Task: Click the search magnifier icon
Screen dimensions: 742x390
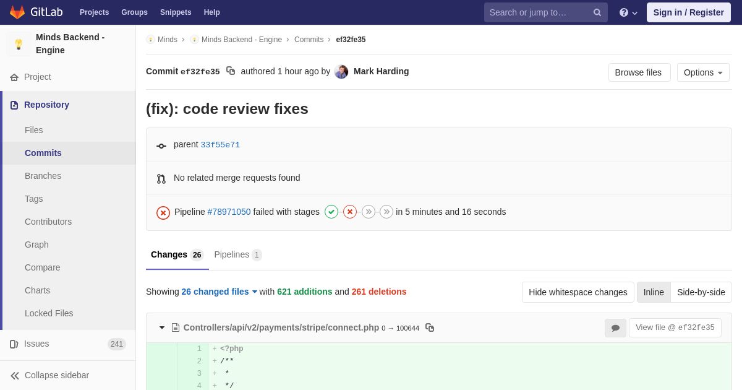Action: 597,12
